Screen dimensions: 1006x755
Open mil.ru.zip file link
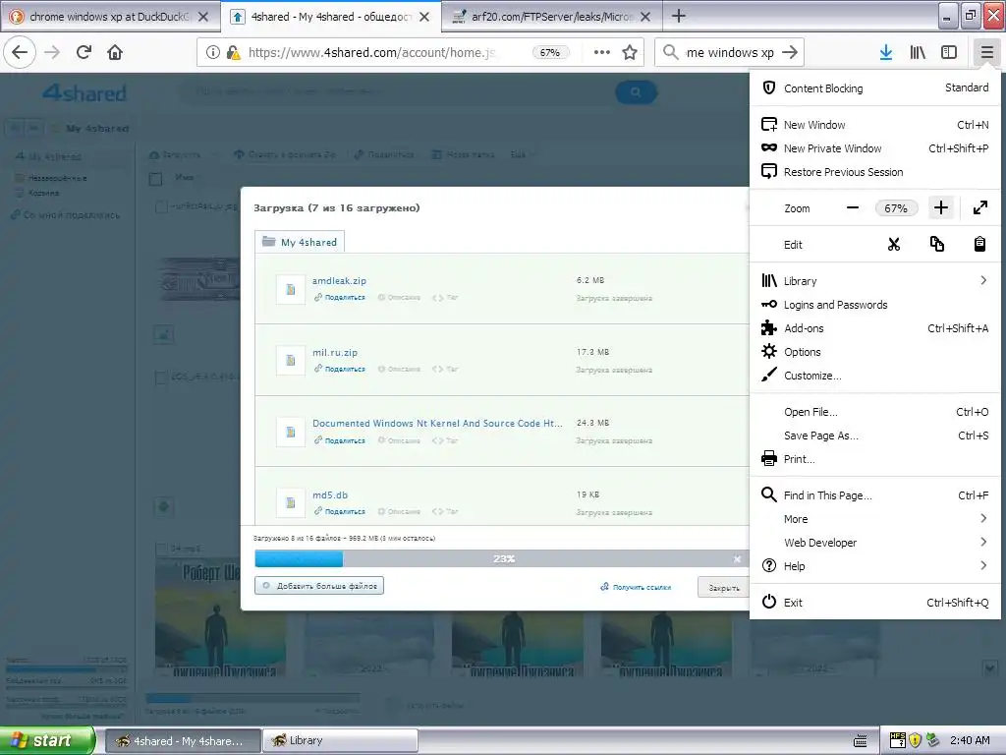pyautogui.click(x=335, y=353)
